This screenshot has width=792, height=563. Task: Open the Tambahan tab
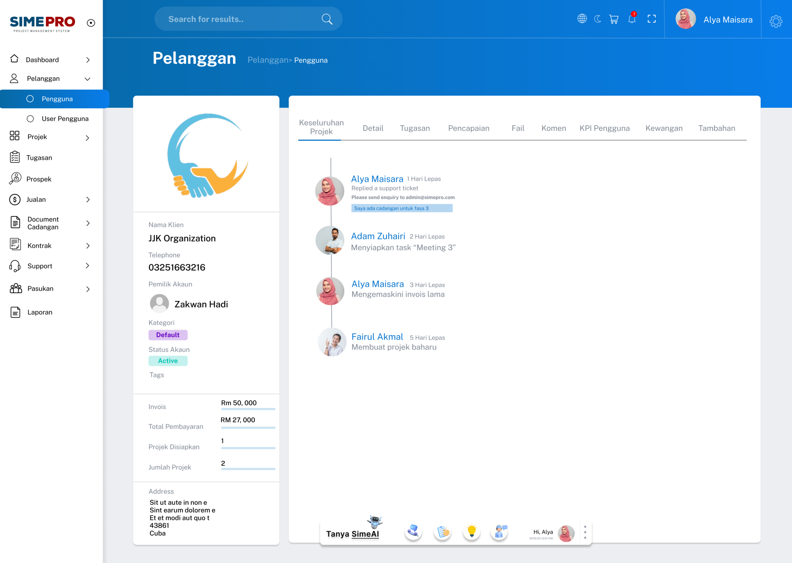[716, 128]
